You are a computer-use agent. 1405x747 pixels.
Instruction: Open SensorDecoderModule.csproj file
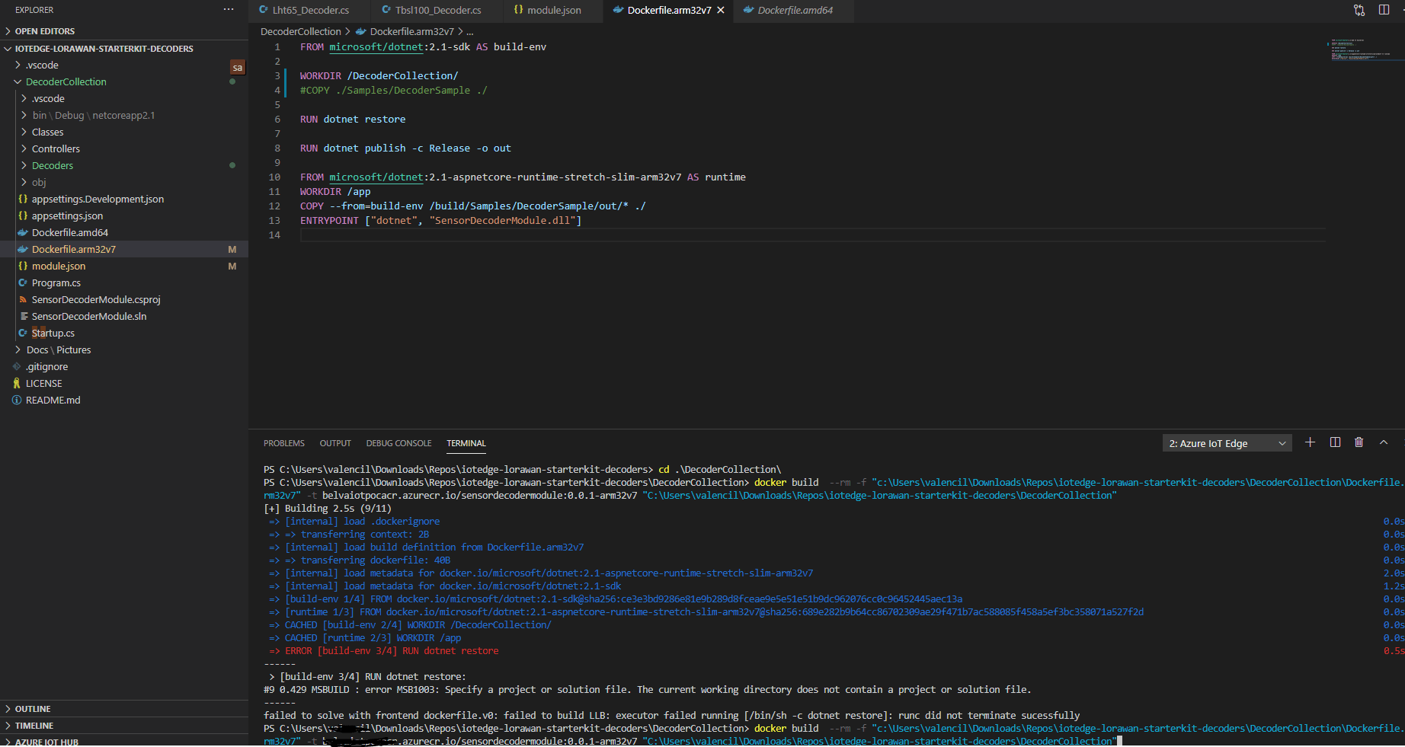pyautogui.click(x=124, y=299)
